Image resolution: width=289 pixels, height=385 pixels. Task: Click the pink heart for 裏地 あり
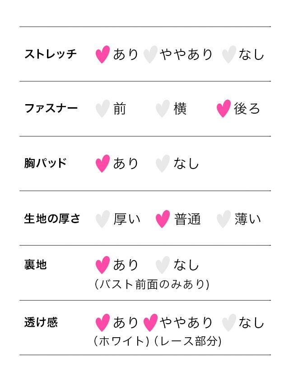pos(103,265)
